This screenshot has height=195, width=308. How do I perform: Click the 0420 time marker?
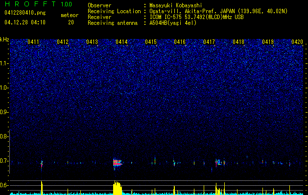297,41
